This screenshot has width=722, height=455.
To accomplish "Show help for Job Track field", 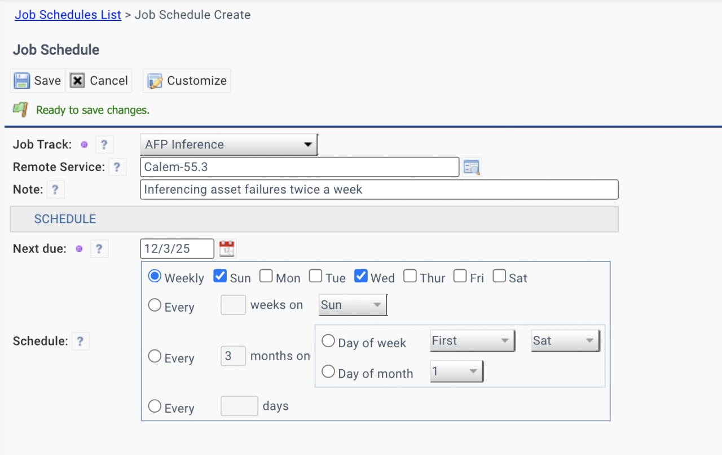I will coord(104,145).
